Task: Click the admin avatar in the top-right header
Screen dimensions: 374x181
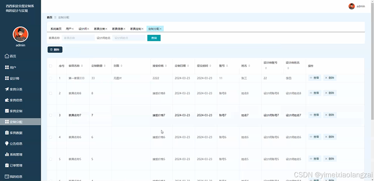Action: pyautogui.click(x=352, y=7)
